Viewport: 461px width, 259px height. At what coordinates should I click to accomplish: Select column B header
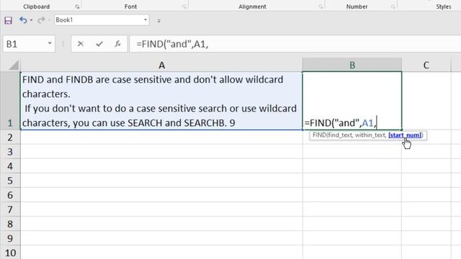click(352, 65)
